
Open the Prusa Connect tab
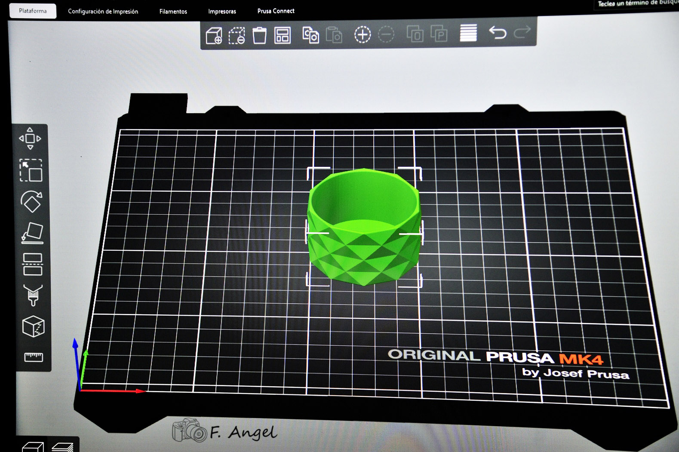click(276, 11)
